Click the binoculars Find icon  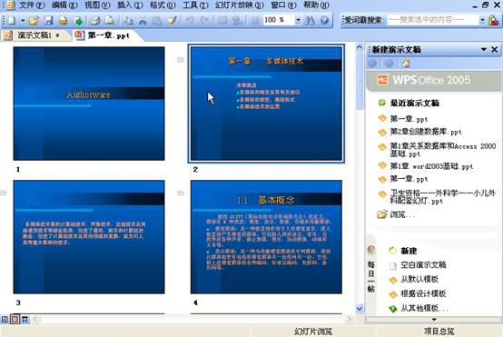(310, 21)
